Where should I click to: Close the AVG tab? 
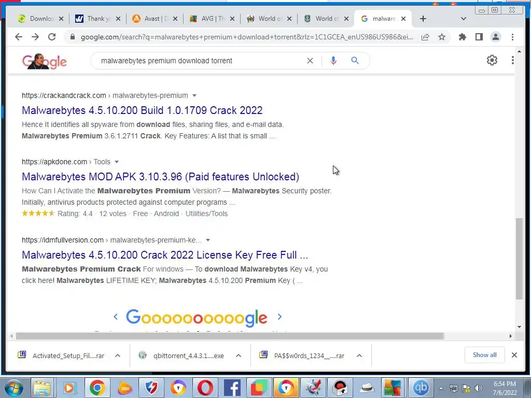click(232, 19)
